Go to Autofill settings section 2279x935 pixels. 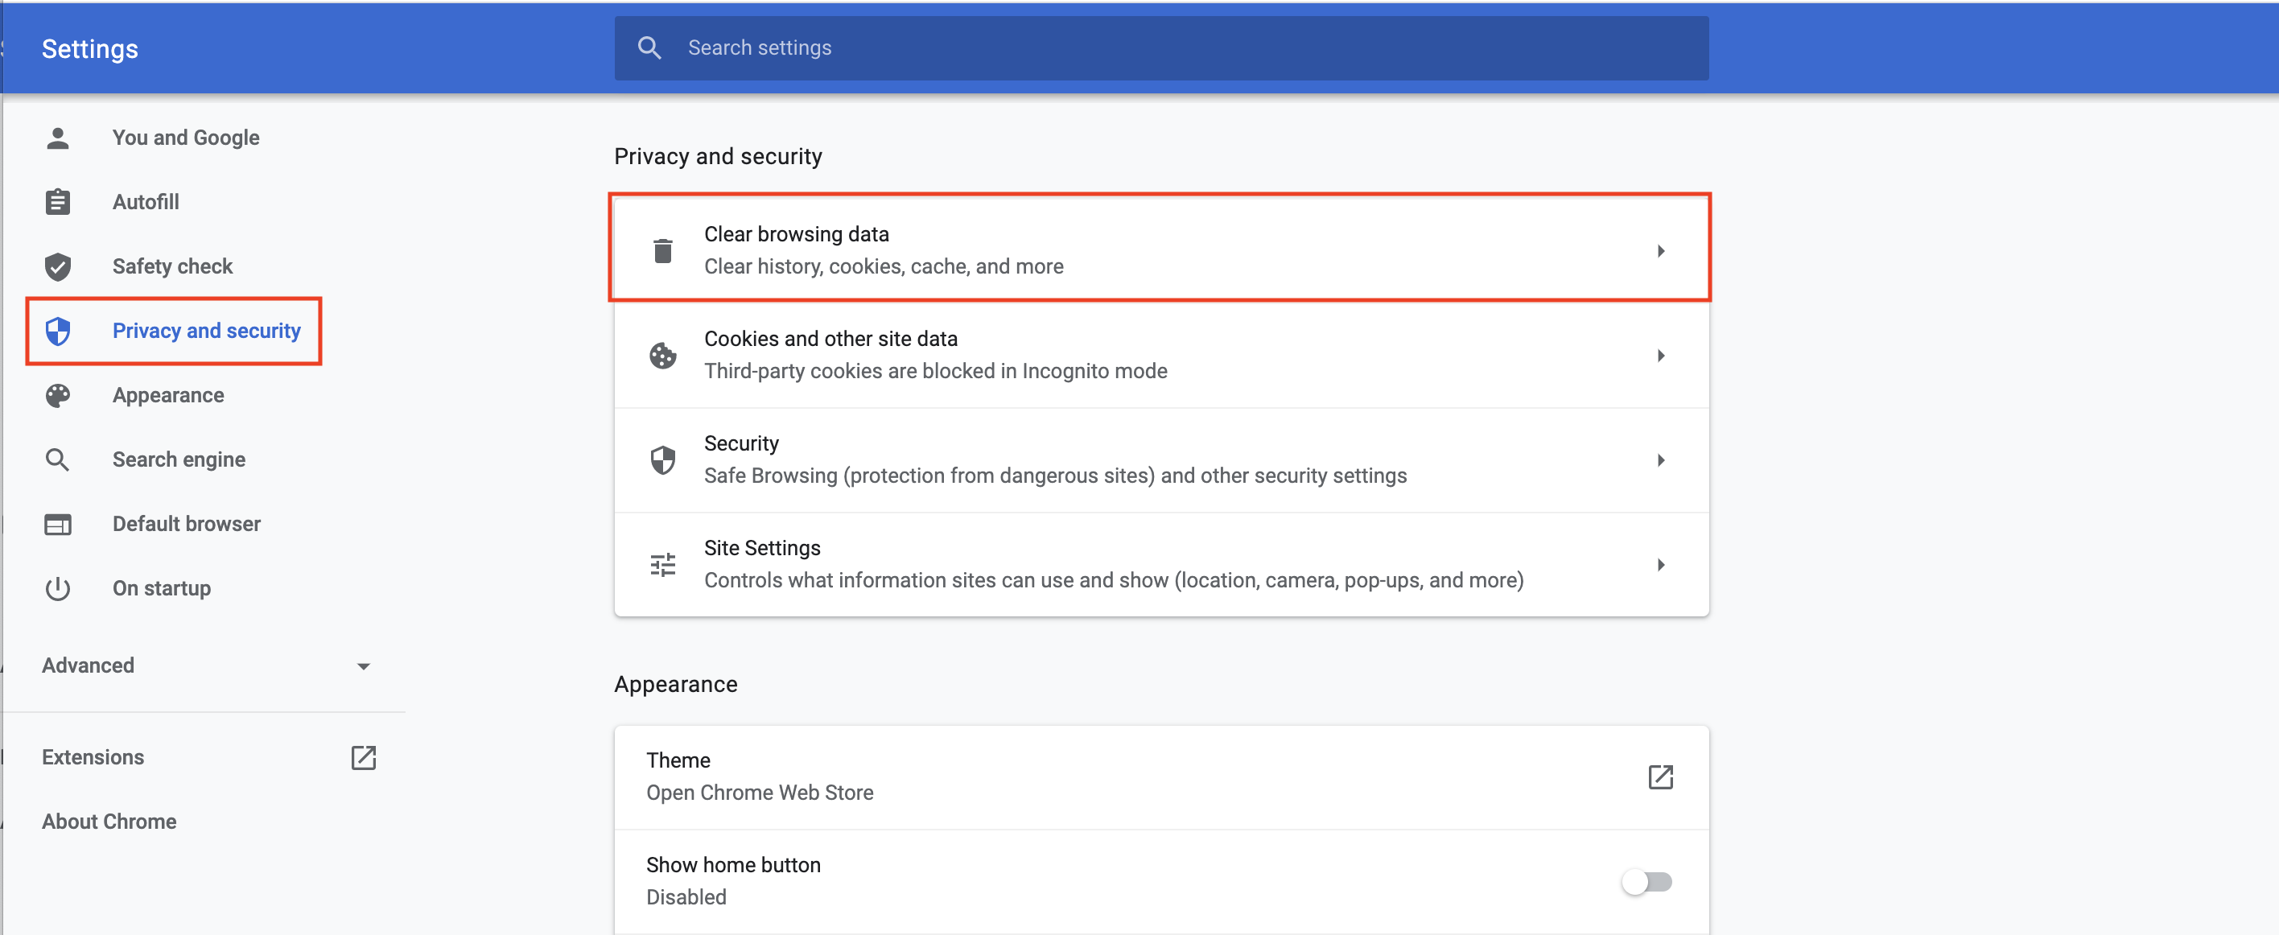point(146,202)
